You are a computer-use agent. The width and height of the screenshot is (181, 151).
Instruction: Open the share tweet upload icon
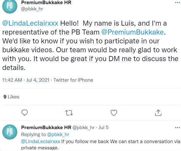[158, 113]
